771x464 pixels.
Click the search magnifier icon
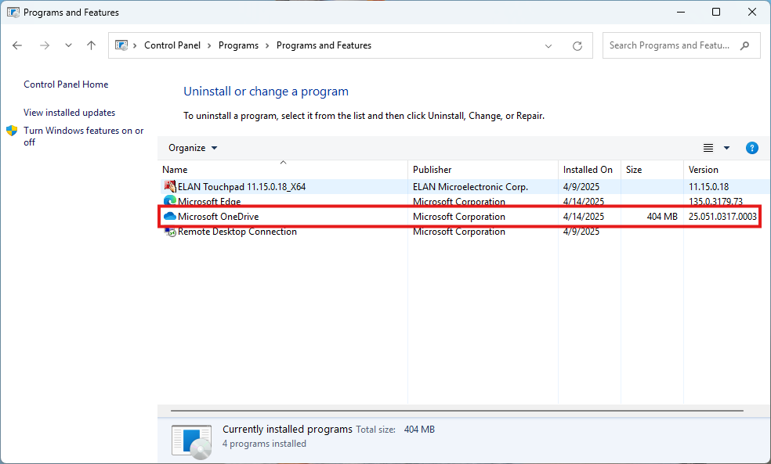coord(744,45)
